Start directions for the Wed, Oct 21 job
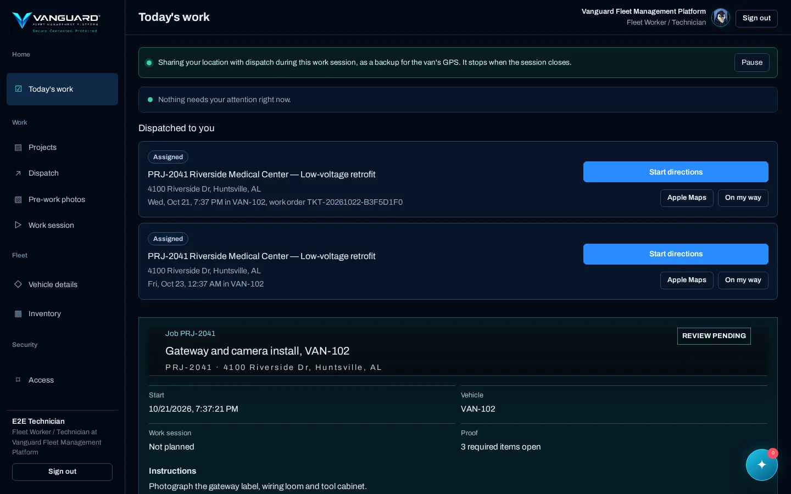This screenshot has width=791, height=494. pos(676,172)
